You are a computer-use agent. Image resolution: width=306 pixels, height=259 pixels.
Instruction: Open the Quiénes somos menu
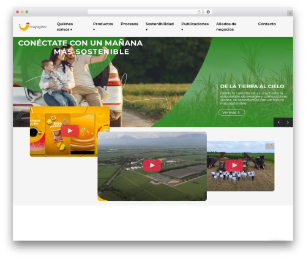(x=65, y=26)
